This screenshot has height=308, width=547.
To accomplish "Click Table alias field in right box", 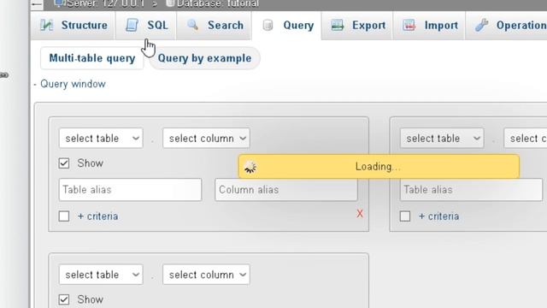I will click(471, 190).
